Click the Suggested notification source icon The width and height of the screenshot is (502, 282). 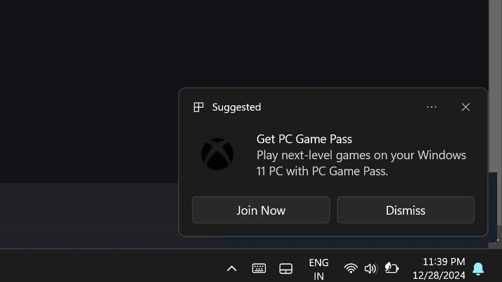click(x=198, y=107)
